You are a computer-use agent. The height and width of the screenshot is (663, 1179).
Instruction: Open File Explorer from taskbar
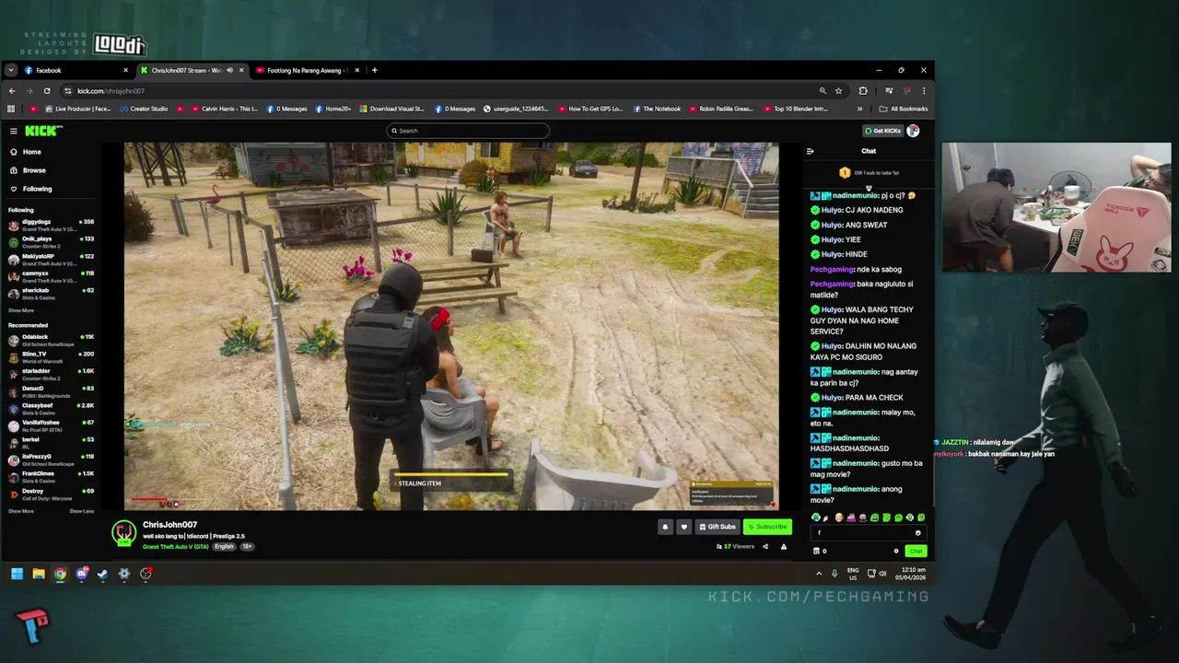39,574
